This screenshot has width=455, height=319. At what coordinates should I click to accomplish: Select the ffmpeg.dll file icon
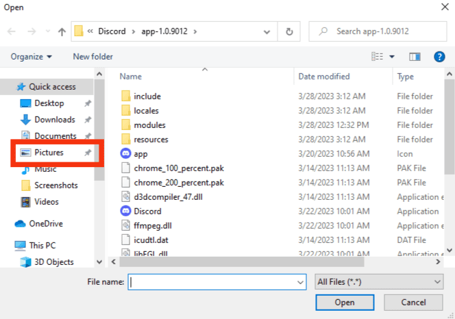pos(125,226)
